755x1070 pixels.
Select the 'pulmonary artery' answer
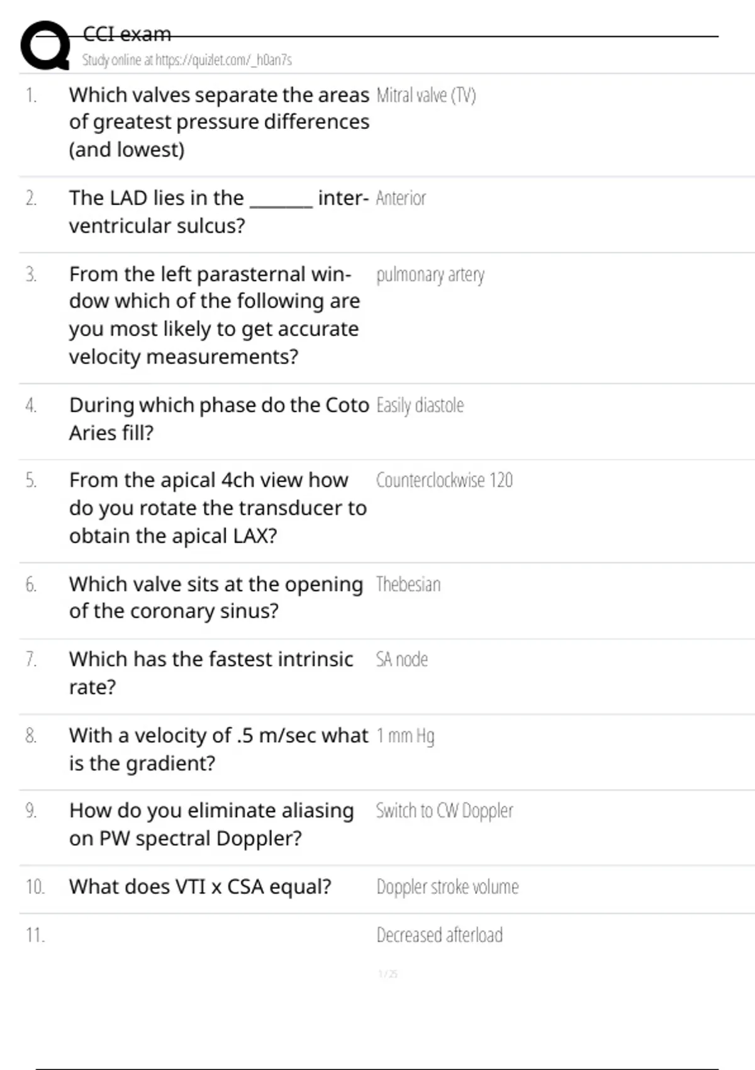coord(430,275)
